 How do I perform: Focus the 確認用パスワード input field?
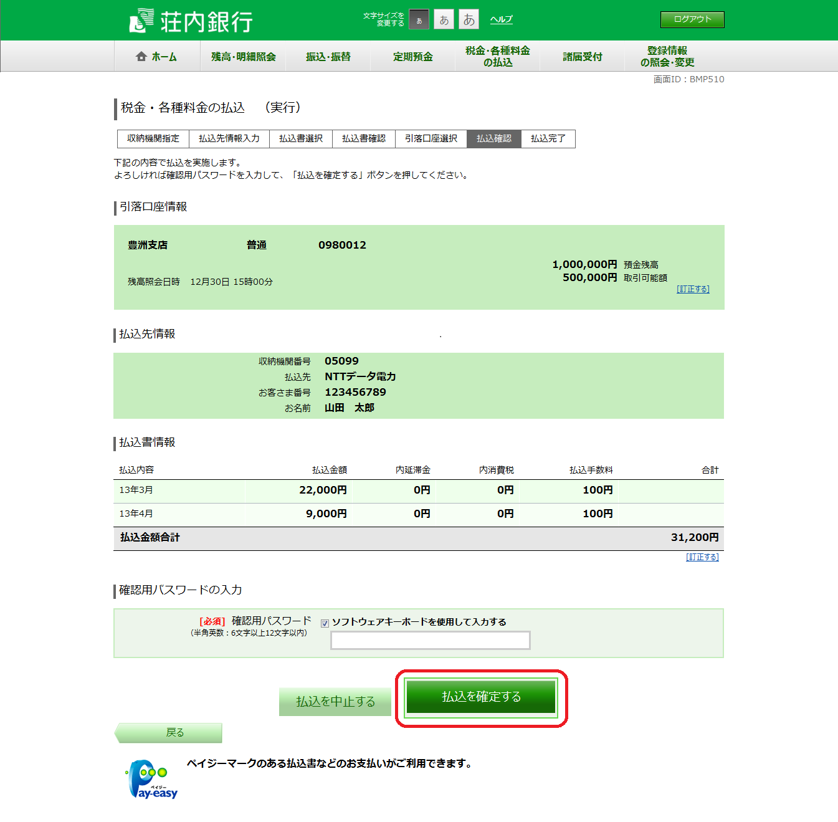pyautogui.click(x=430, y=640)
